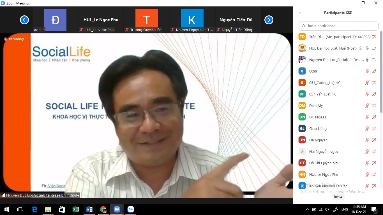Show hidden system tray icons
Screen dimensions: 383x215
pyautogui.click(x=307, y=209)
